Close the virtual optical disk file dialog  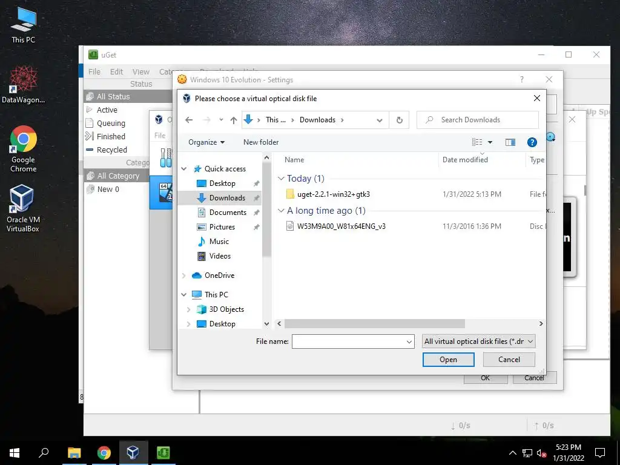pyautogui.click(x=536, y=98)
